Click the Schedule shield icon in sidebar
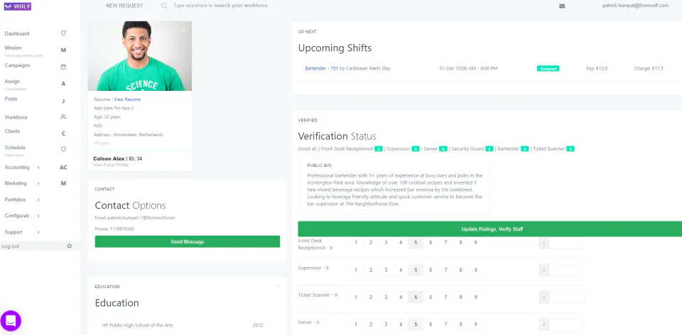 click(x=63, y=149)
